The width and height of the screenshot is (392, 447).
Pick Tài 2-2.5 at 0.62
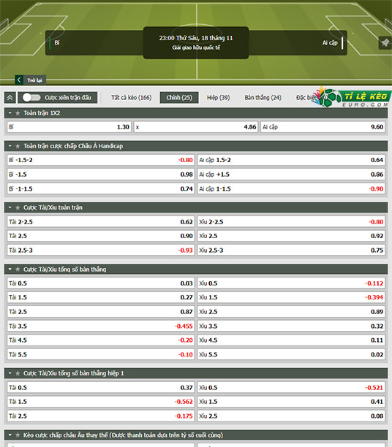100,222
